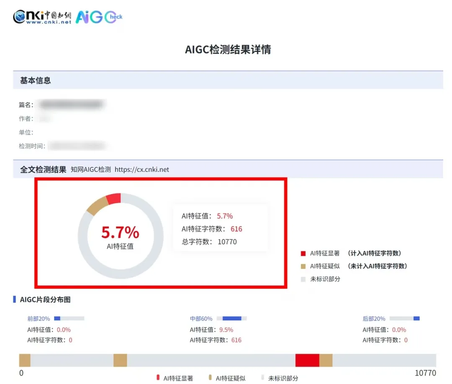Screen dimensions: 452x384
Task: Click the bottom legend AI特征疑似 marker
Action: (x=211, y=377)
